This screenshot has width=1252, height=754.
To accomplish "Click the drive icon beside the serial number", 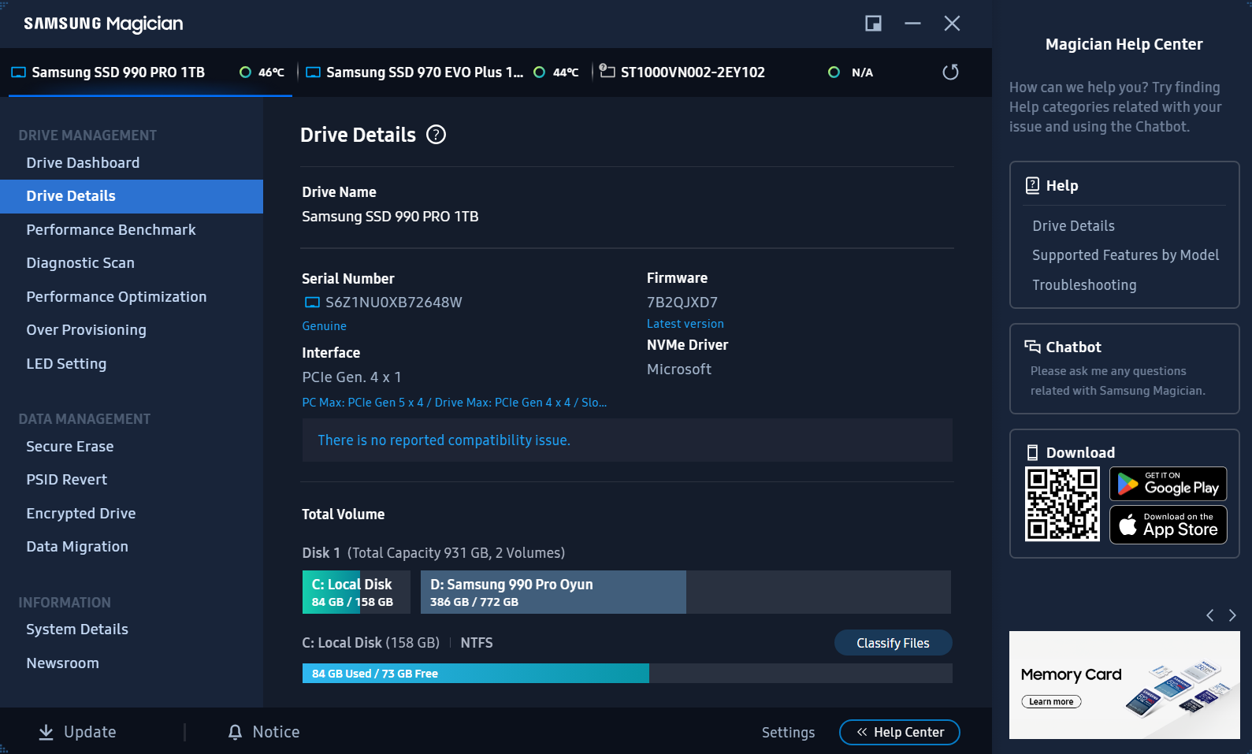I will pyautogui.click(x=312, y=303).
